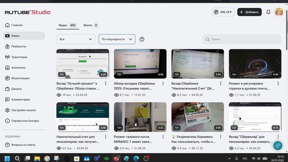Viewport: 288px width, 162px height.
Task: Open Google Chrome from the taskbar
Action: (47, 158)
